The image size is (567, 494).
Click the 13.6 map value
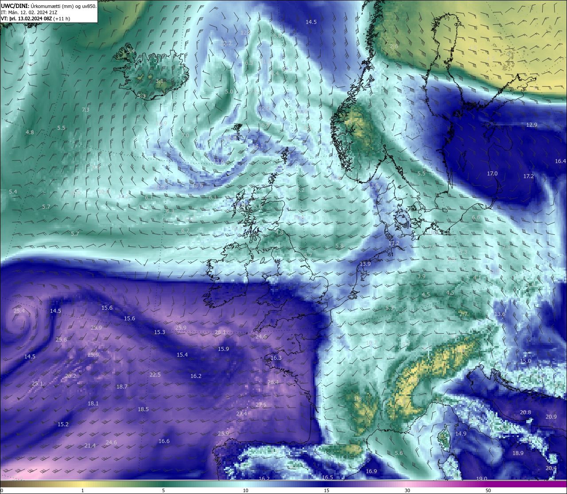click(x=500, y=314)
